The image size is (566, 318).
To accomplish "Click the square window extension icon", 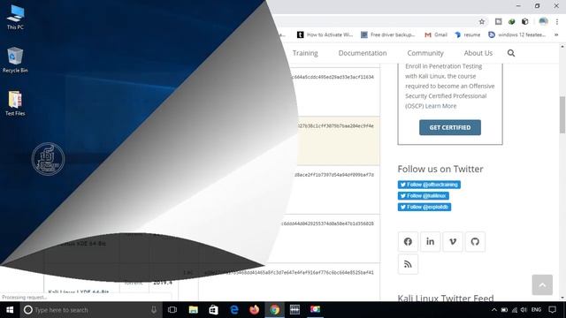I will [498, 21].
